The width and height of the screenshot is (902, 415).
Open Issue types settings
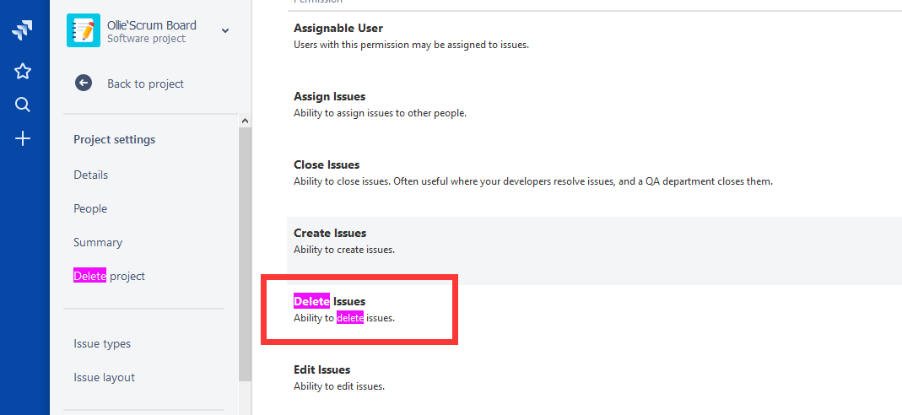(102, 344)
